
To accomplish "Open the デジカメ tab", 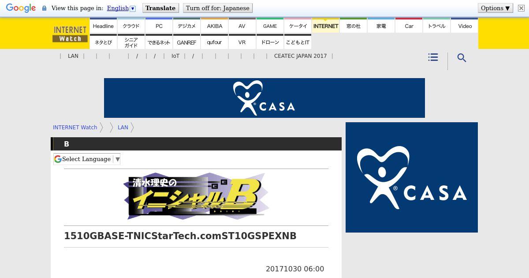I will coord(186,26).
